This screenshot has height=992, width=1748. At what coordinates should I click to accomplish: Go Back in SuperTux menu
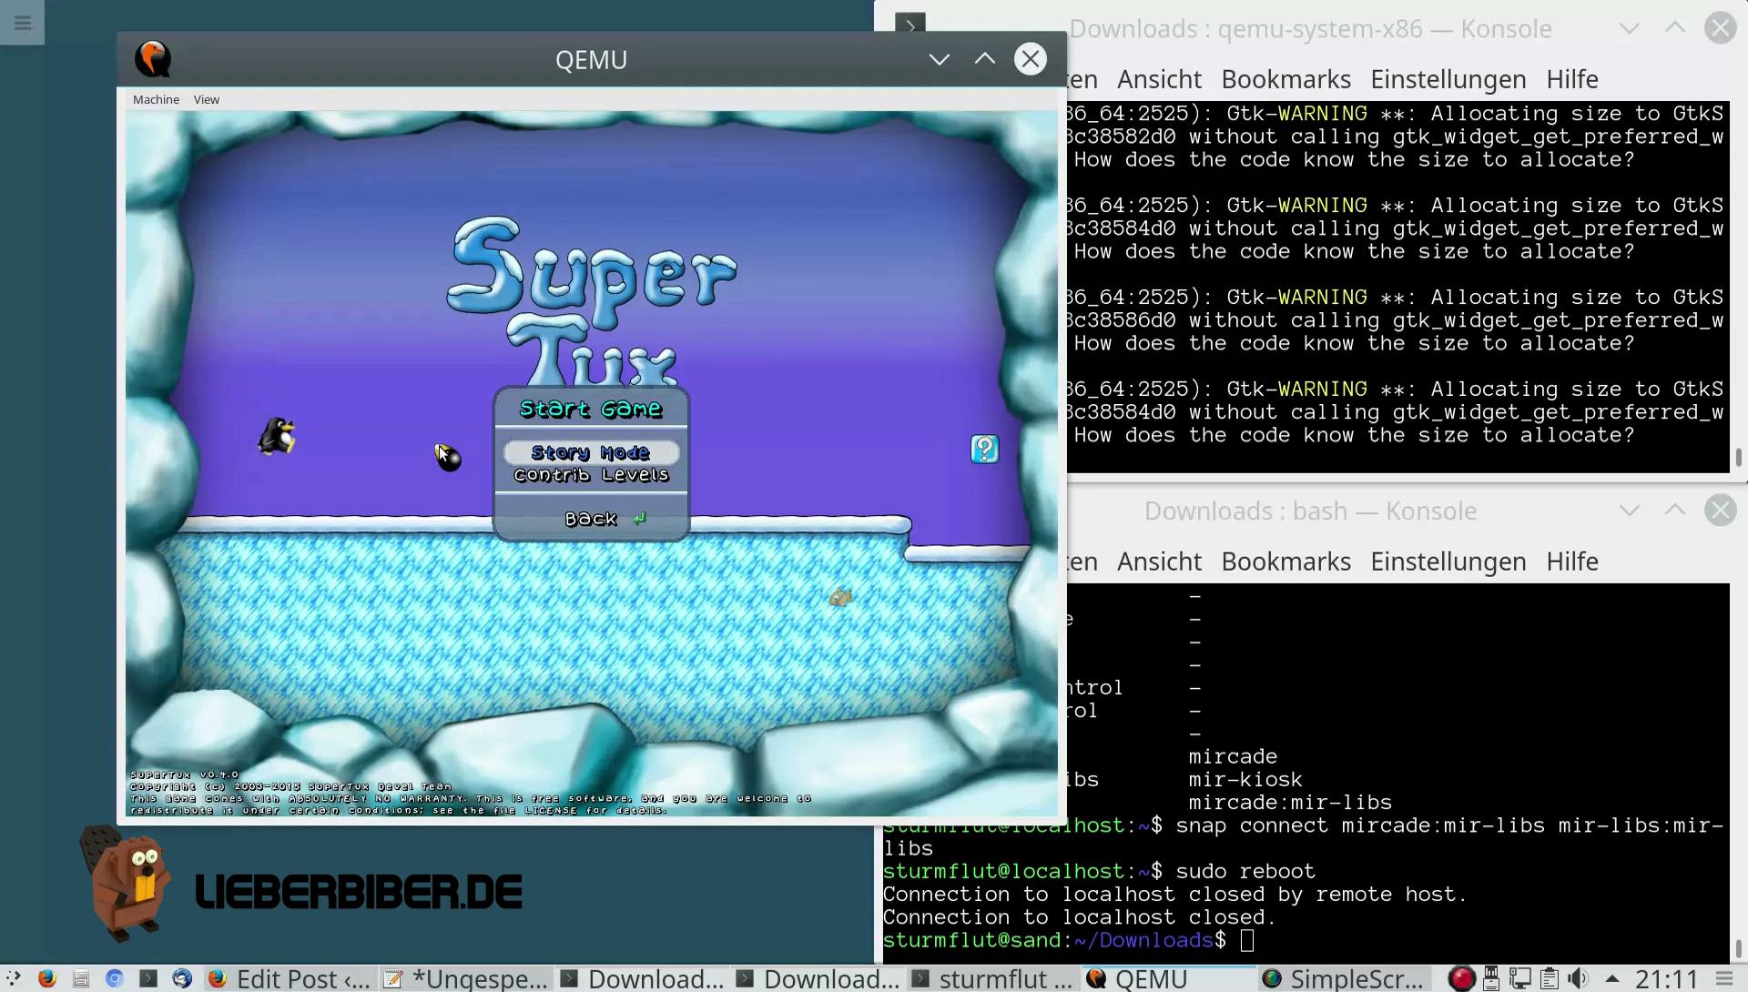(x=591, y=519)
